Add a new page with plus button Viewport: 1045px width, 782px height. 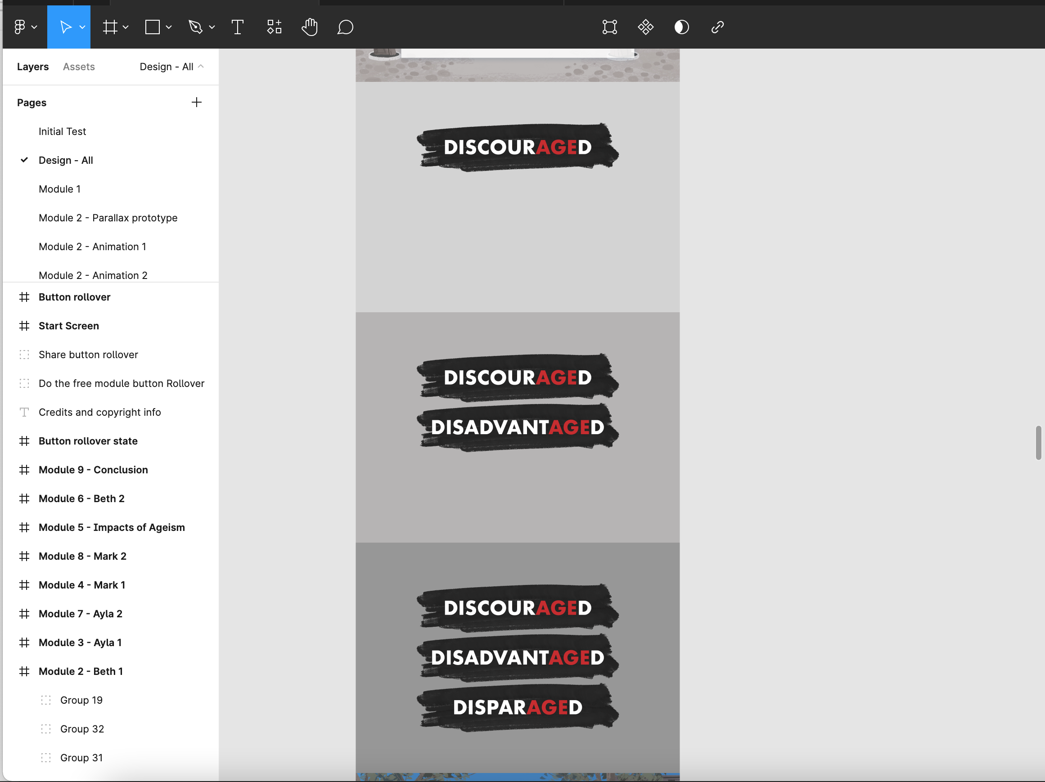[x=197, y=102]
